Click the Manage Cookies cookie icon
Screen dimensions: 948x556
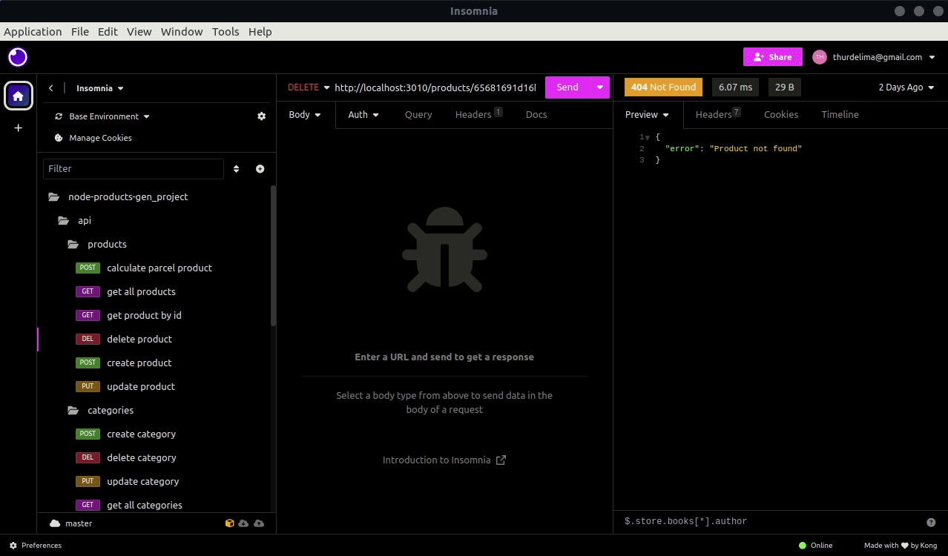click(x=59, y=138)
